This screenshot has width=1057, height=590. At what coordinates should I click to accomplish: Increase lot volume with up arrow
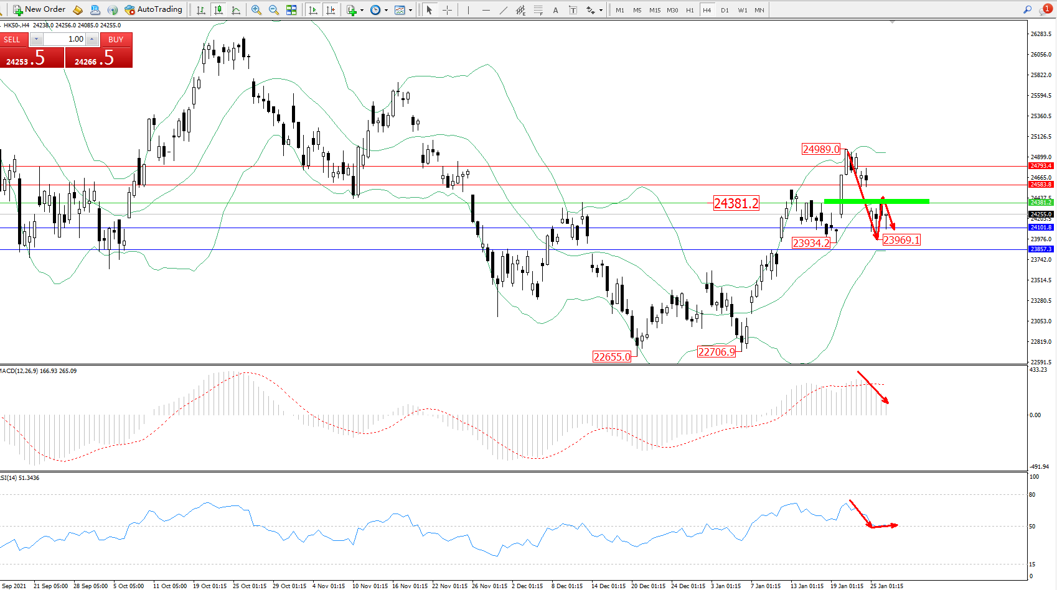click(92, 39)
